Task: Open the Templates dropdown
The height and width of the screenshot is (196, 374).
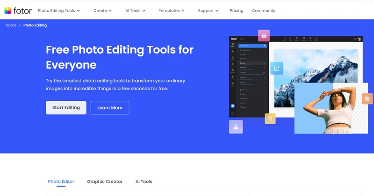Action: coord(171,11)
